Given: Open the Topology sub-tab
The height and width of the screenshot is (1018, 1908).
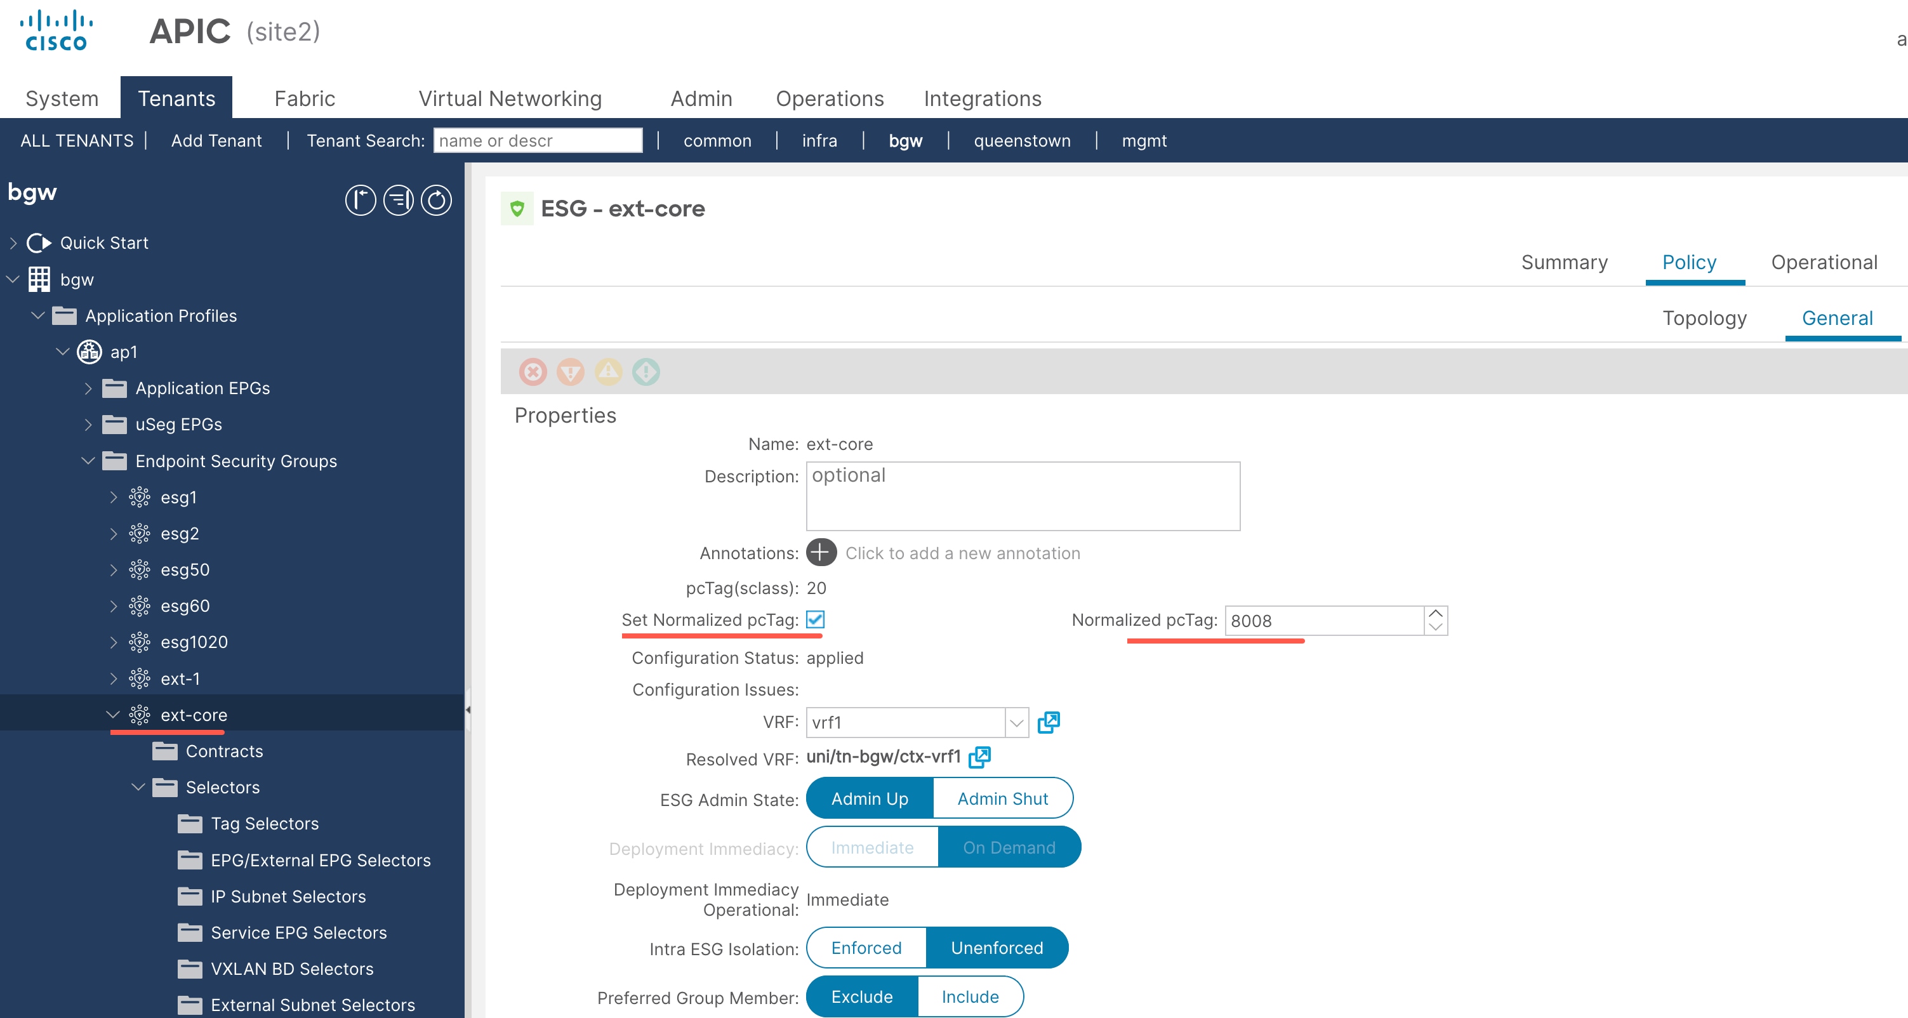Looking at the screenshot, I should pos(1704,317).
